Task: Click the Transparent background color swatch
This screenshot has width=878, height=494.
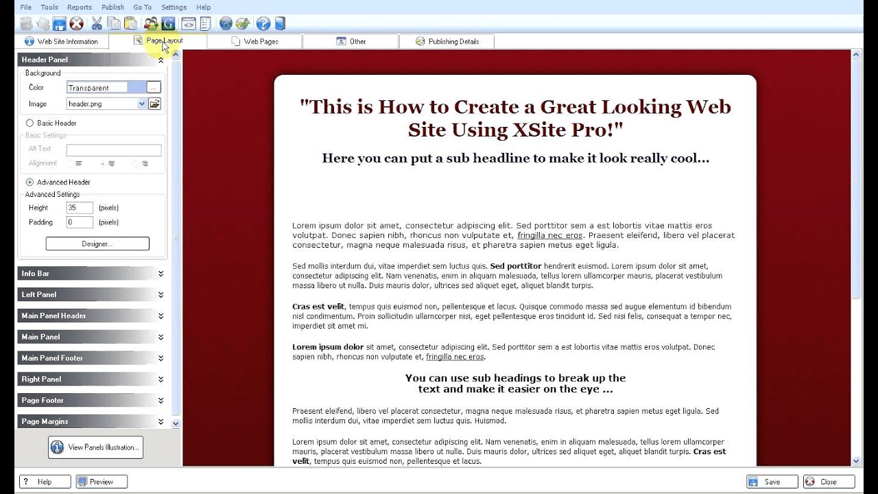Action: 106,87
